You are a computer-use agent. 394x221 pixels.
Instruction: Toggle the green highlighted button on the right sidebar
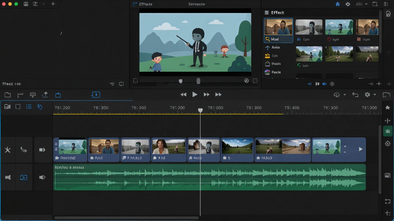pyautogui.click(x=388, y=131)
